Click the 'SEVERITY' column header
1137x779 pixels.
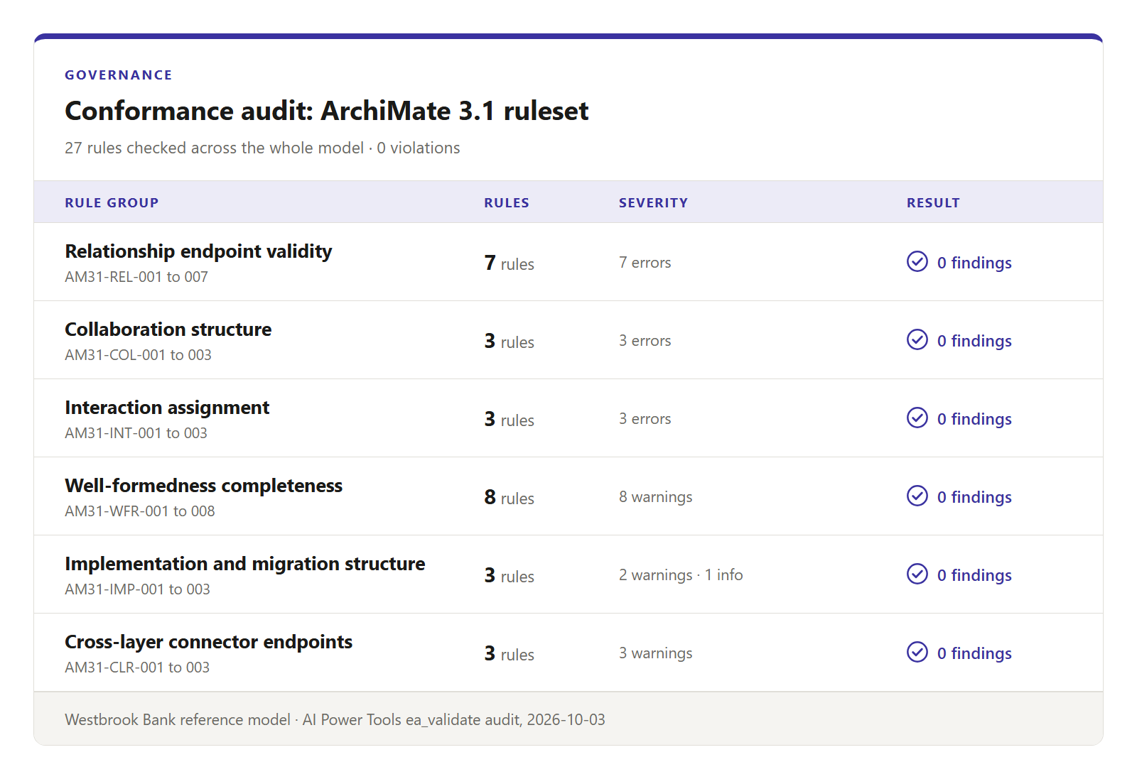[653, 203]
